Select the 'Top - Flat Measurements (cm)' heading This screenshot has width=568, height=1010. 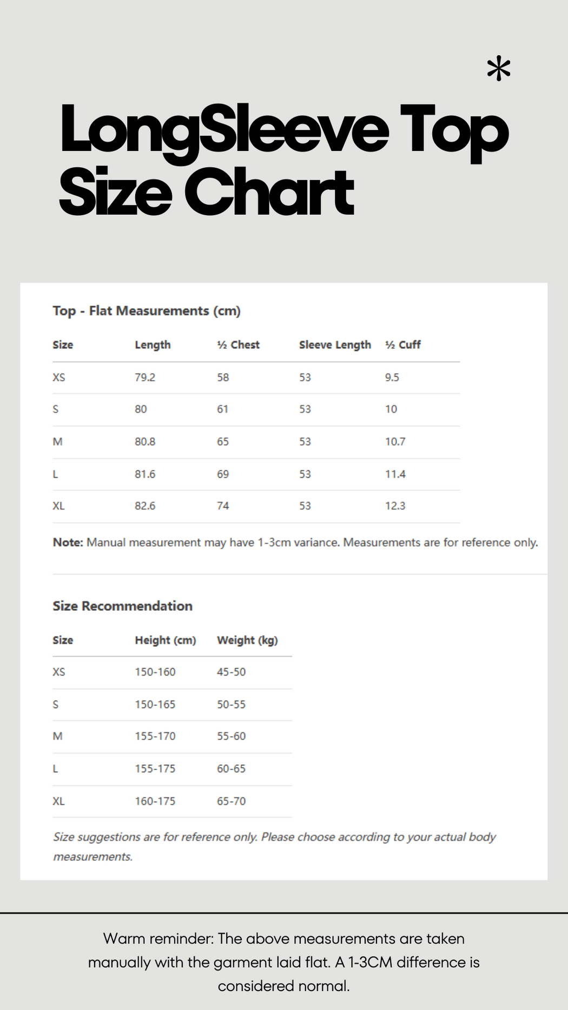coord(147,311)
